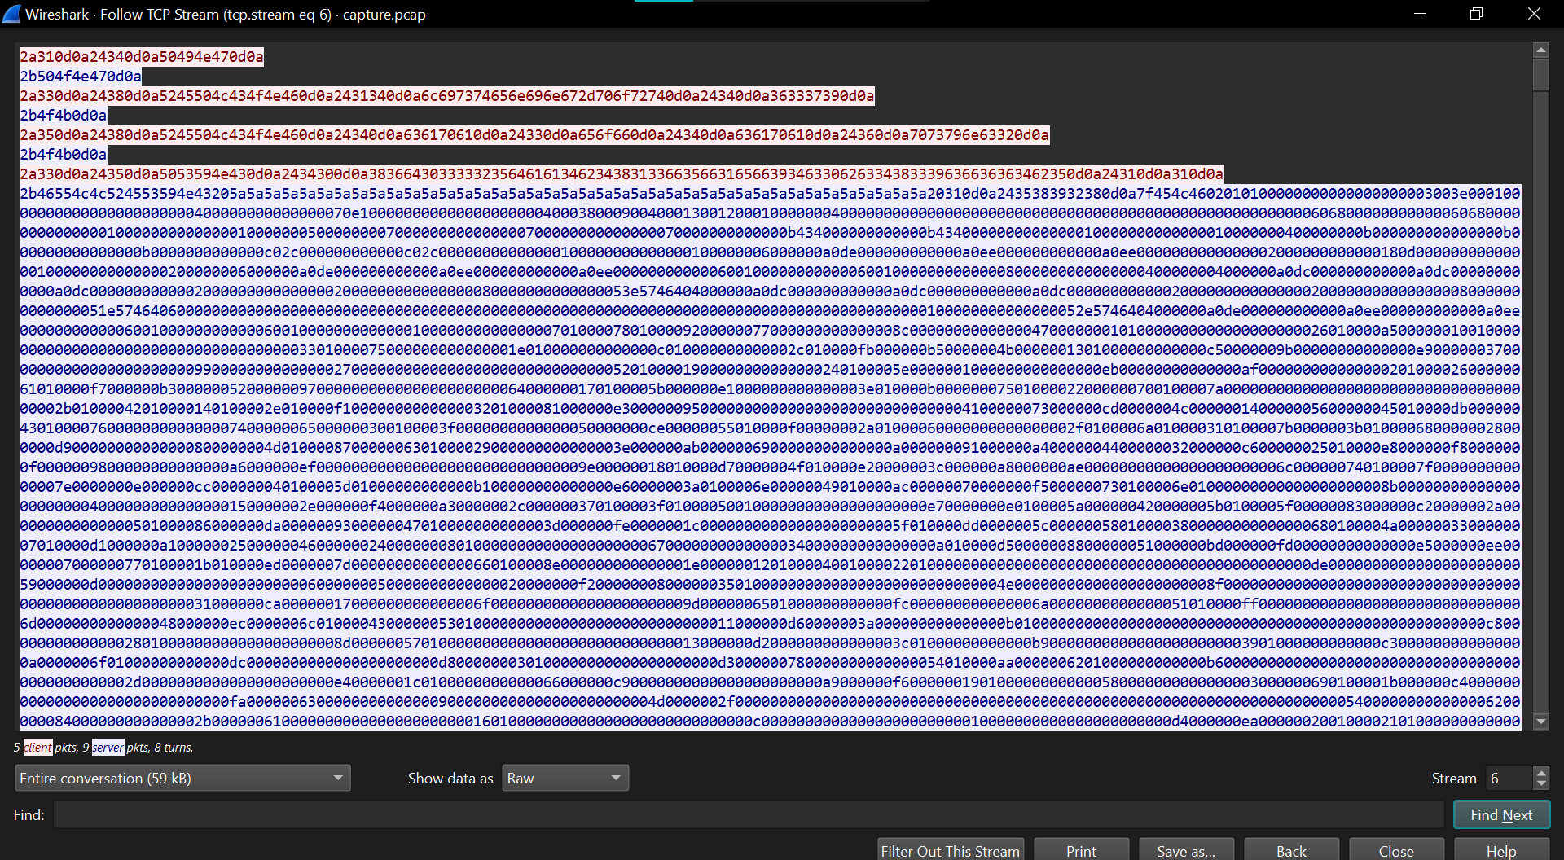Increment the Stream number stepper

[x=1540, y=772]
